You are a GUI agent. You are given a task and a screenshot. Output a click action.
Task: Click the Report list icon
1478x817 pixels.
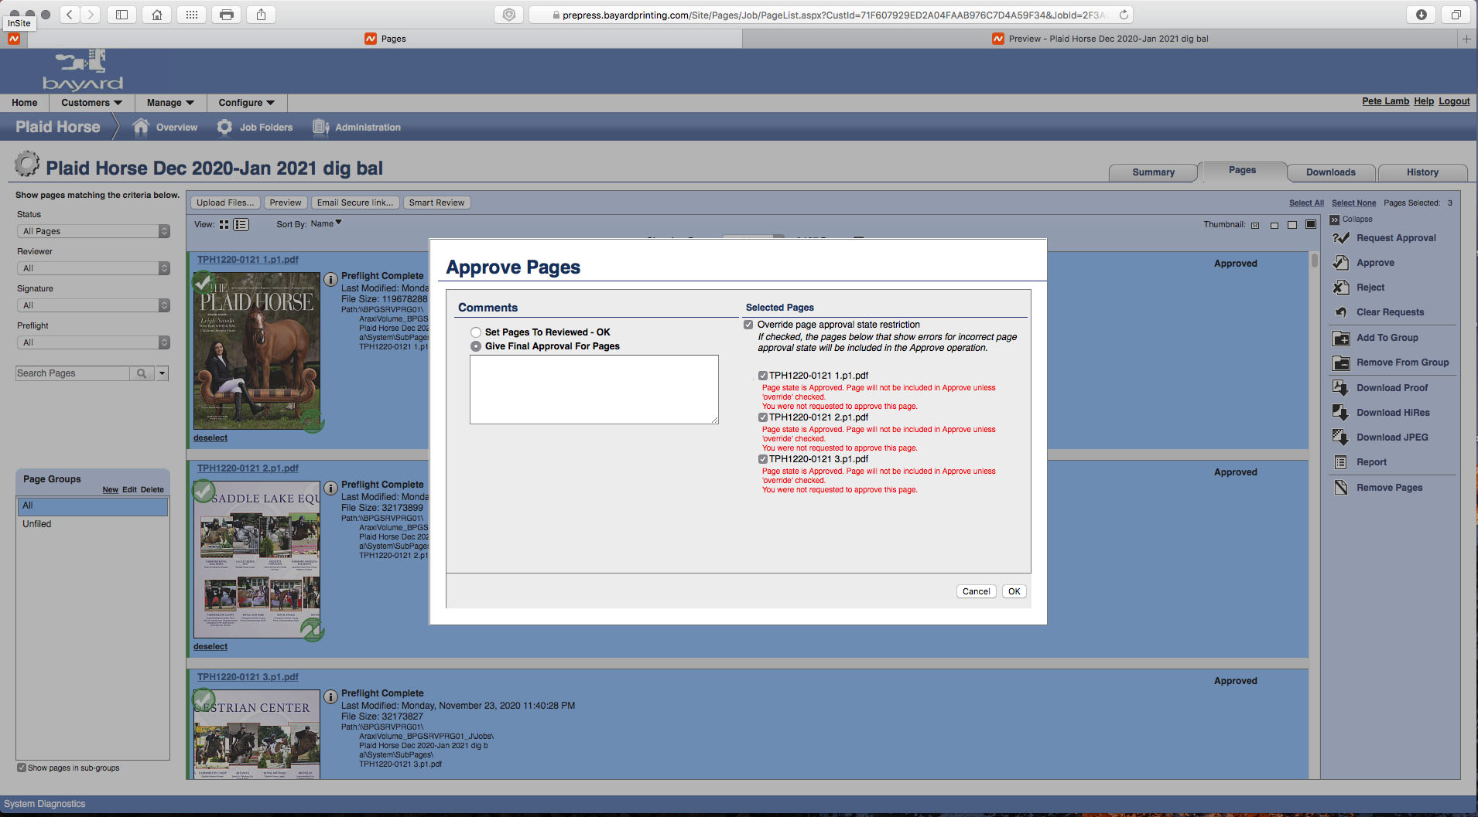1340,462
